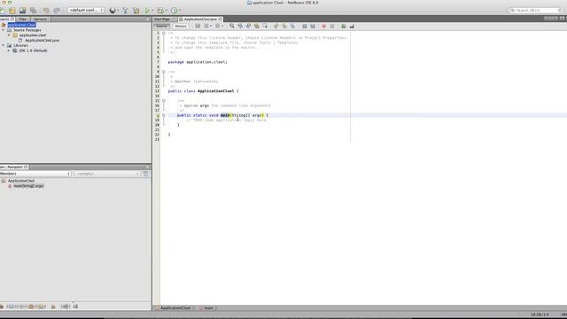Click Next Bookmark editor icon

284,26
